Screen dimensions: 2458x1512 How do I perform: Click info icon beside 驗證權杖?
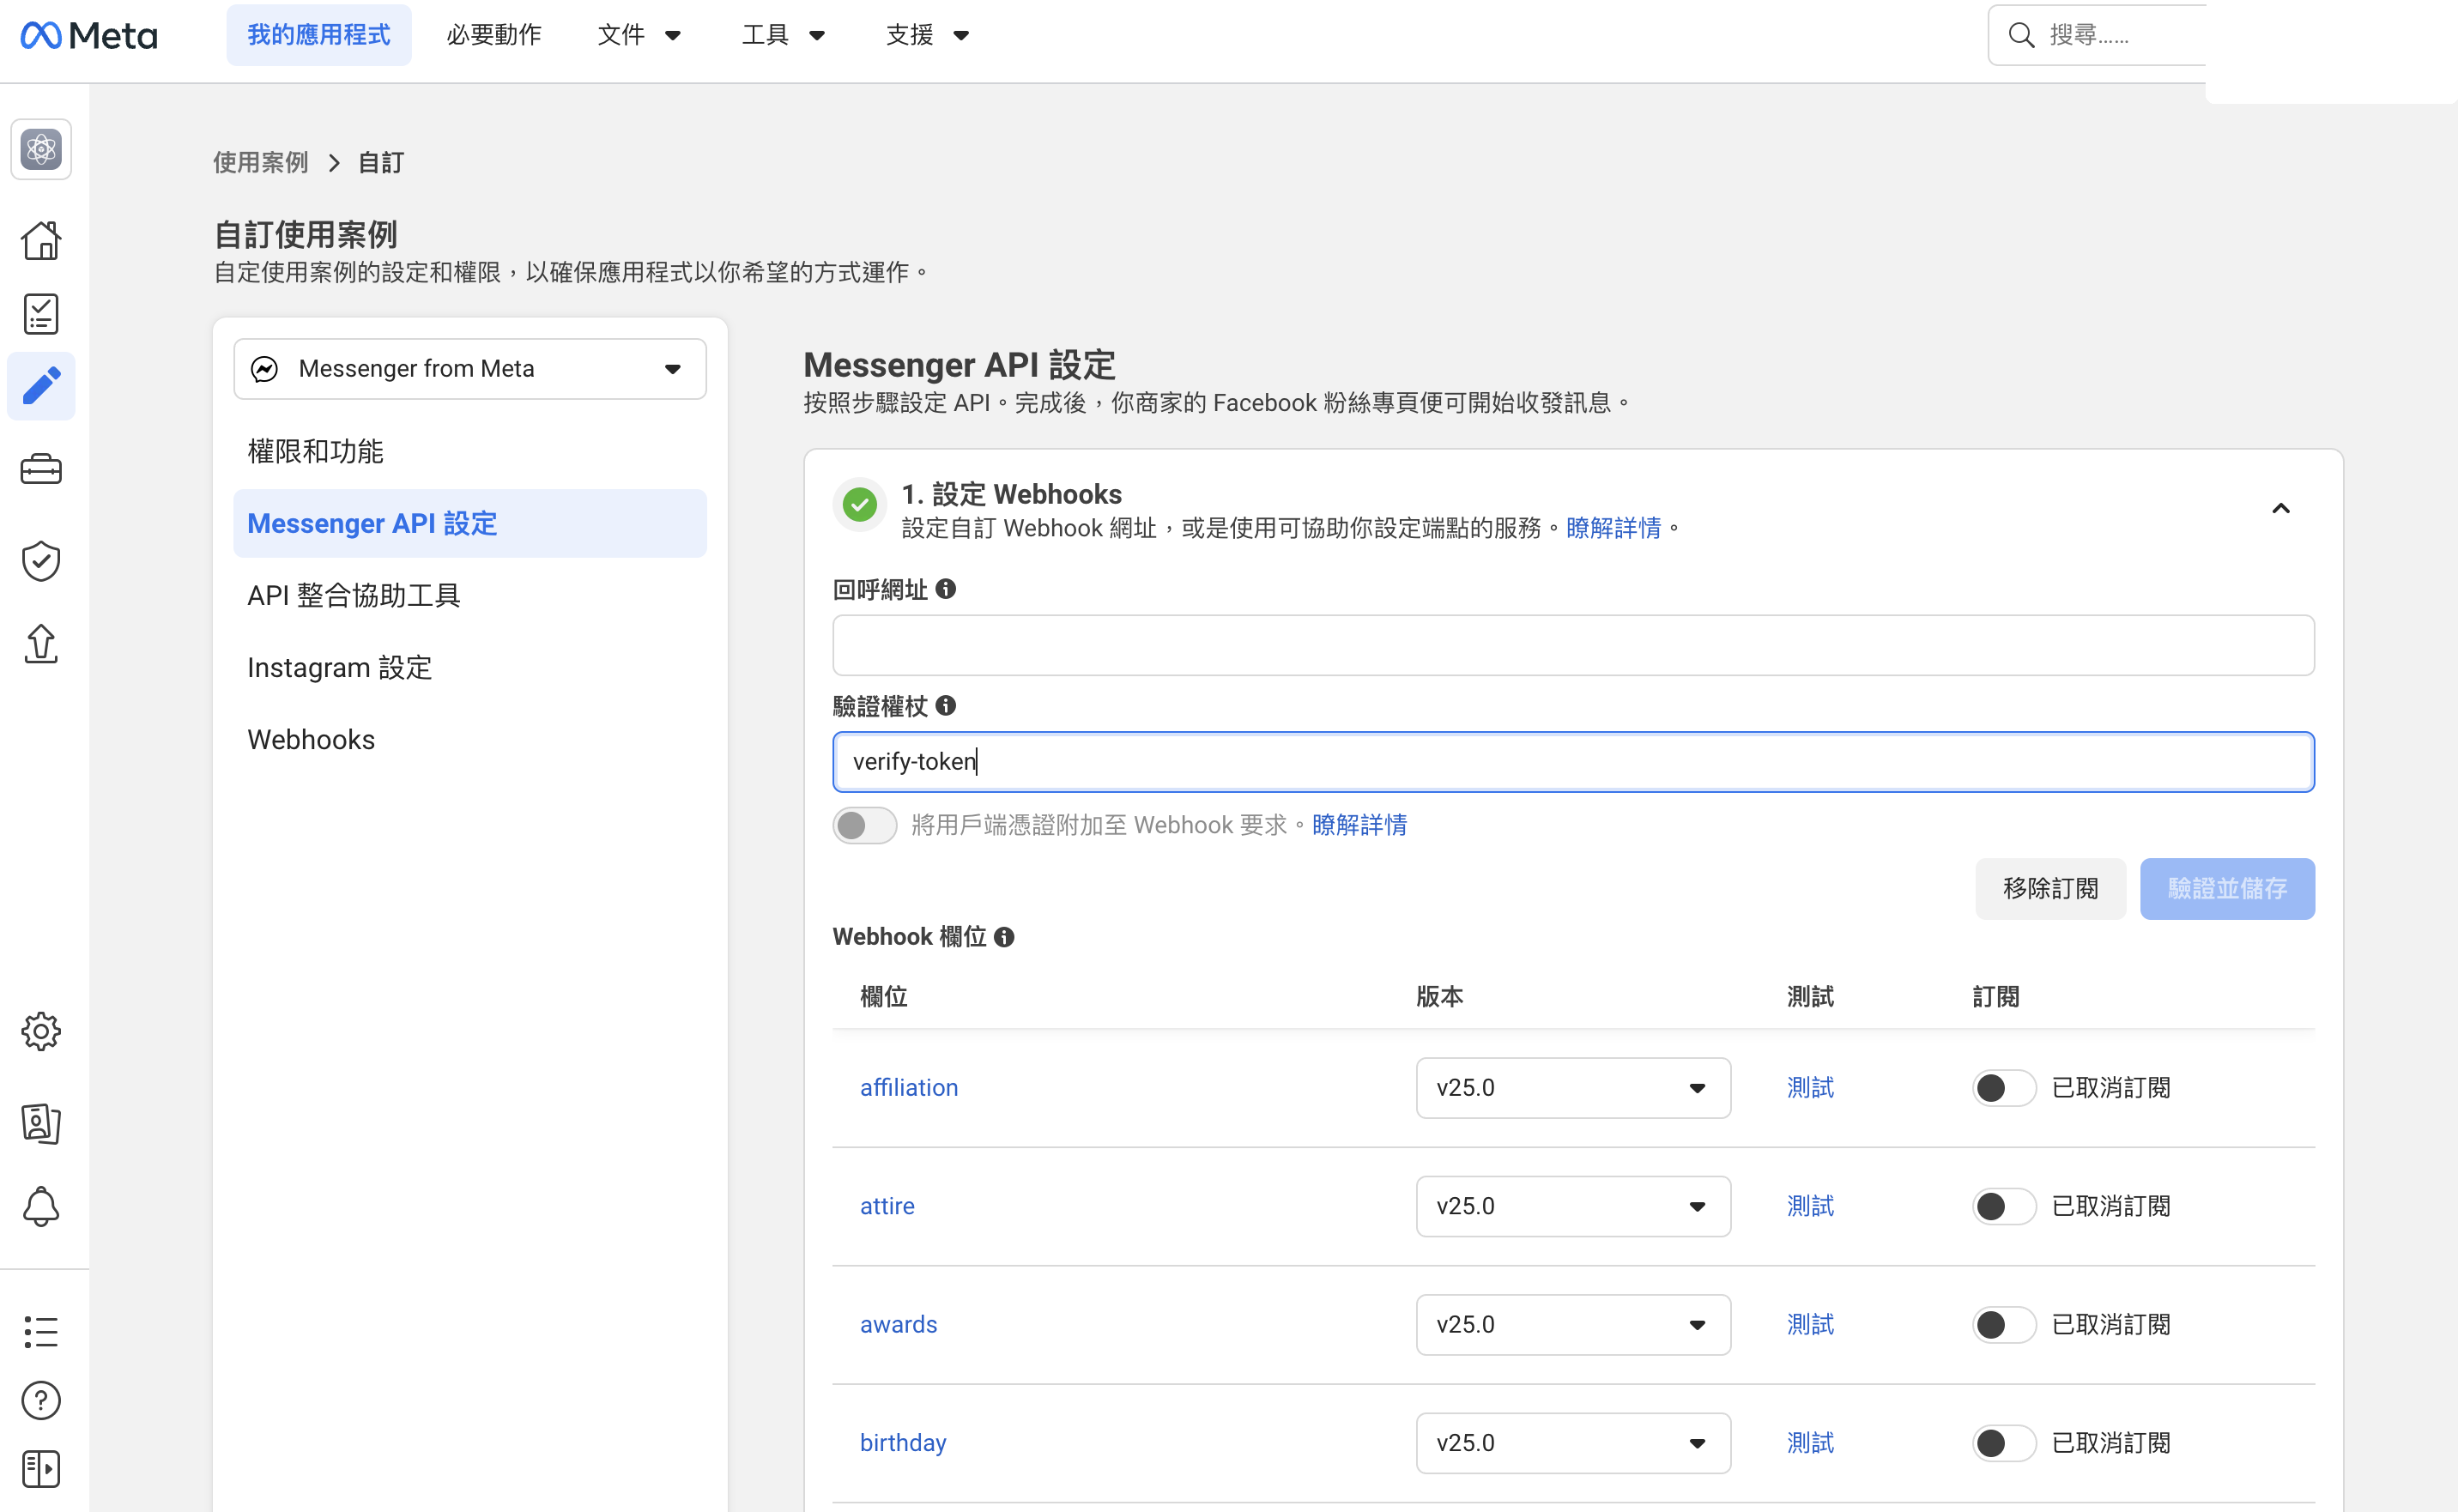coord(946,706)
